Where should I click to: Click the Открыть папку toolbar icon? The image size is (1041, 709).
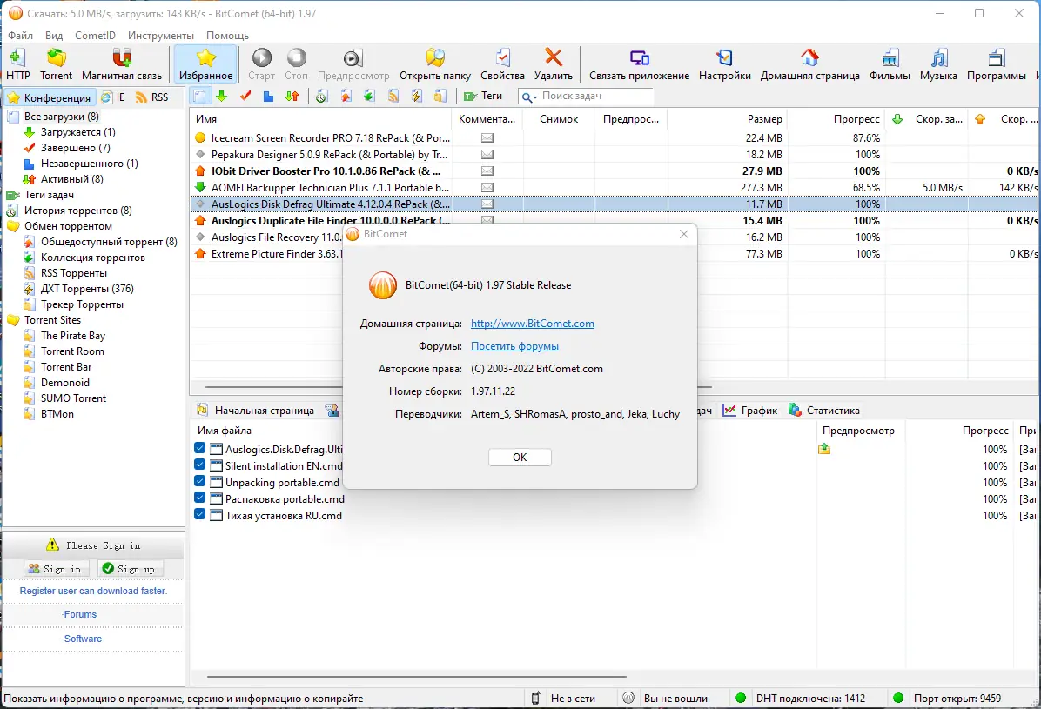point(435,58)
